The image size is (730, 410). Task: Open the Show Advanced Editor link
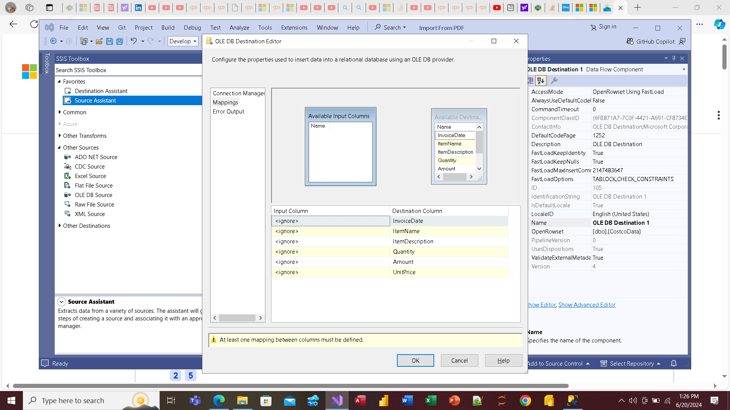[x=587, y=304]
